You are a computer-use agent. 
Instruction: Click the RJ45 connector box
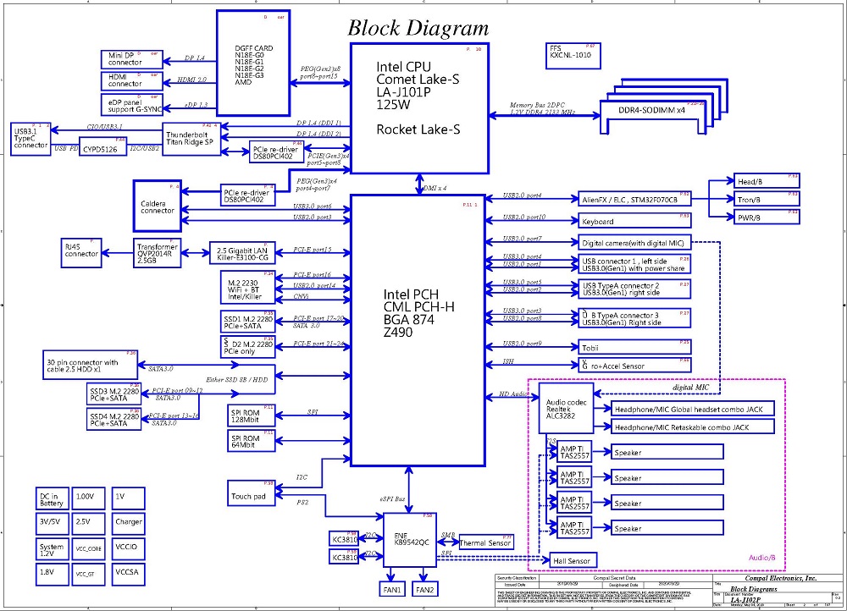[81, 252]
